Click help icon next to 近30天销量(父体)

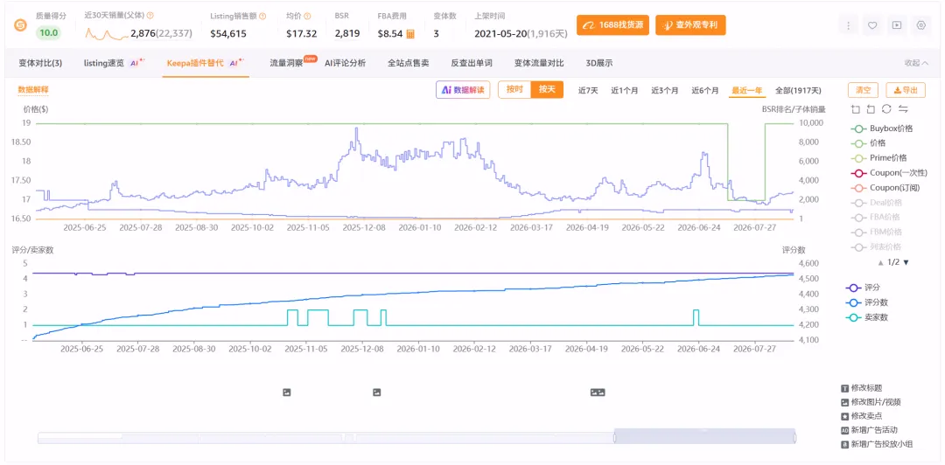click(x=150, y=16)
